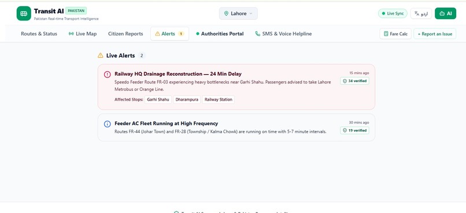Click the Garhi Shahu affected stop chip

coord(158,100)
